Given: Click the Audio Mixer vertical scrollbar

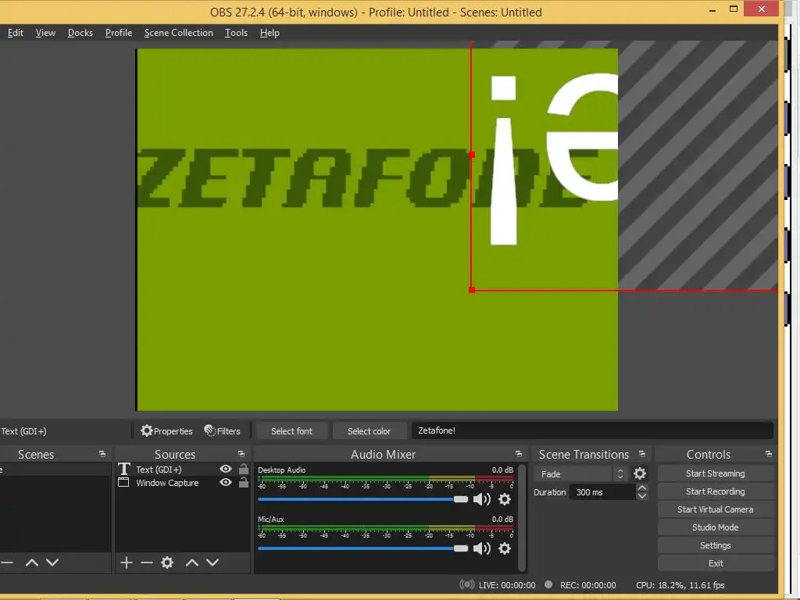Looking at the screenshot, I should tap(521, 517).
